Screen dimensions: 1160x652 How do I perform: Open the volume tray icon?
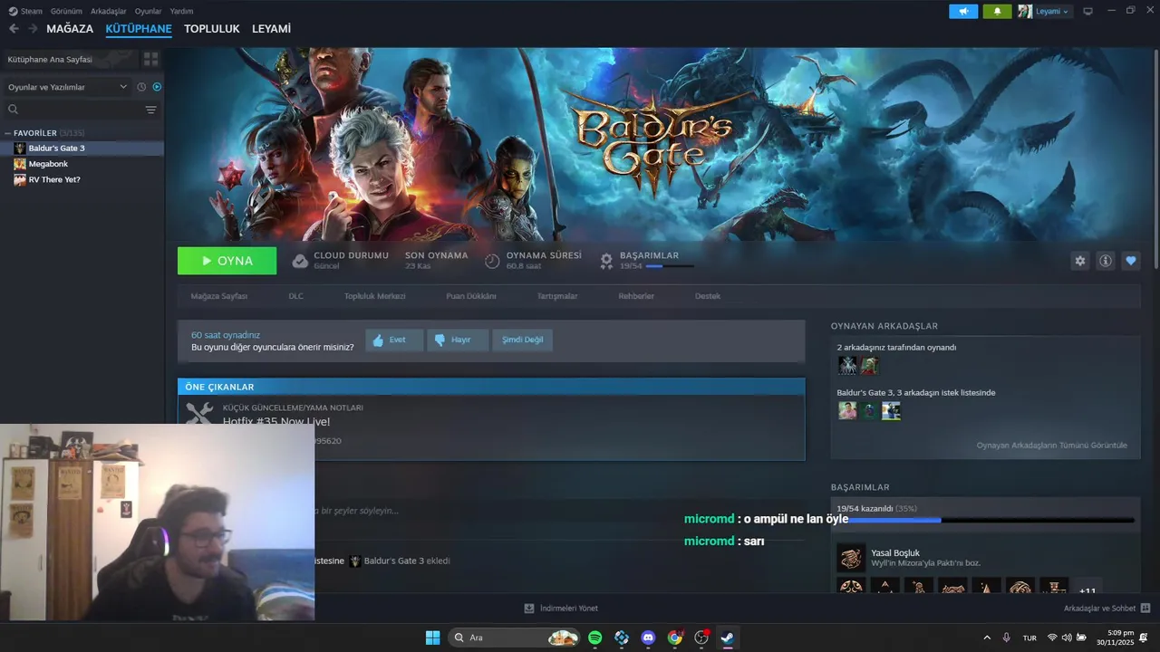(1067, 638)
